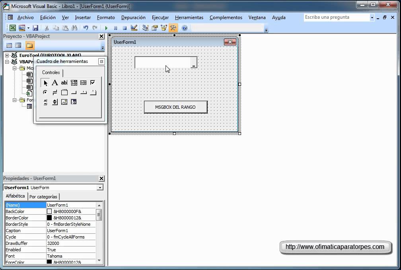Click the Insert UserForm toolbar icon

[22, 28]
